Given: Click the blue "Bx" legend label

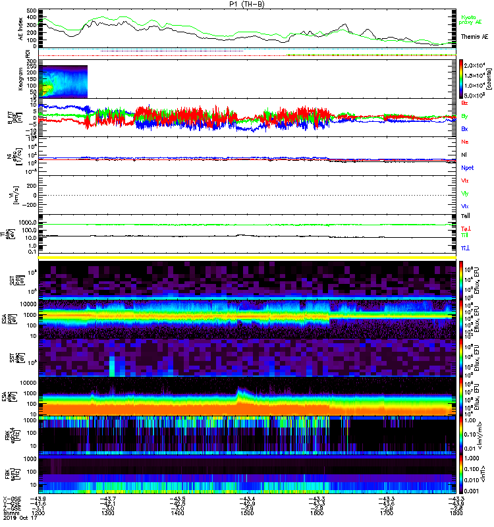Looking at the screenshot, I should [464, 129].
